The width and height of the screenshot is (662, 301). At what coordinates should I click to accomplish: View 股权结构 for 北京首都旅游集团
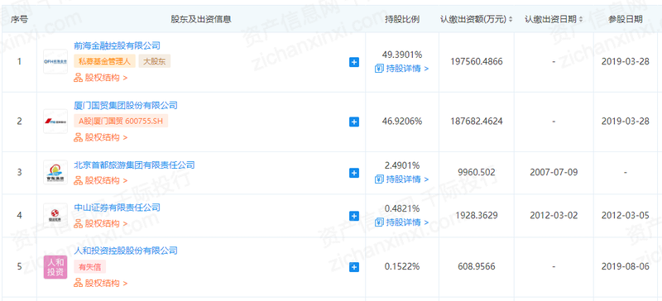pos(100,181)
